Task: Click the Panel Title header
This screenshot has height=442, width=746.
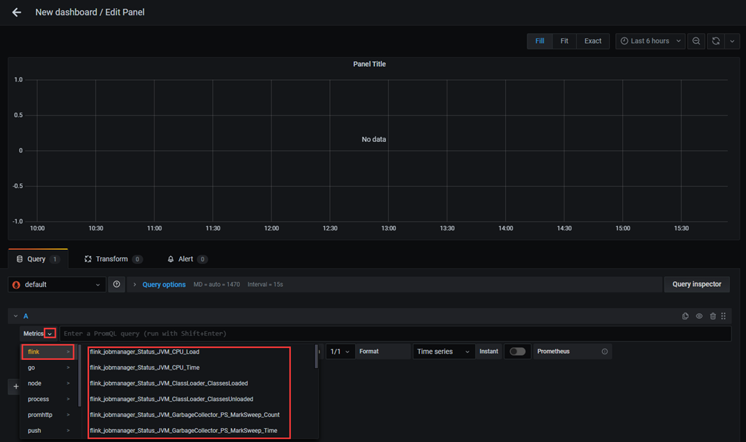Action: click(x=370, y=64)
